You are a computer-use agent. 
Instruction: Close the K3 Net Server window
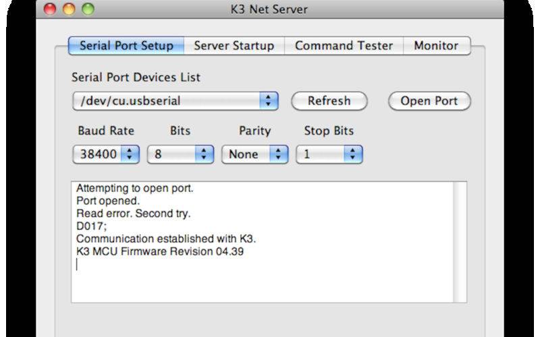tap(50, 9)
